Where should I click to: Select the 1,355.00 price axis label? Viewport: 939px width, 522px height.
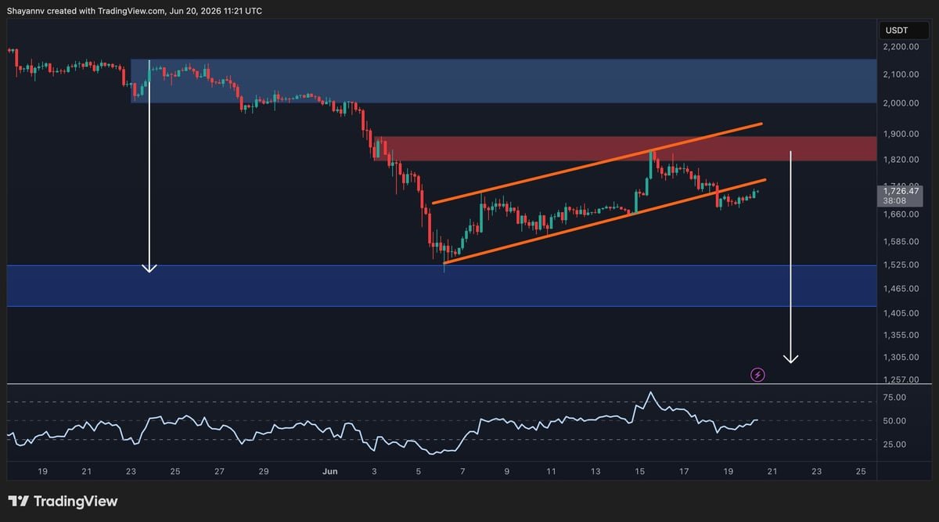900,335
